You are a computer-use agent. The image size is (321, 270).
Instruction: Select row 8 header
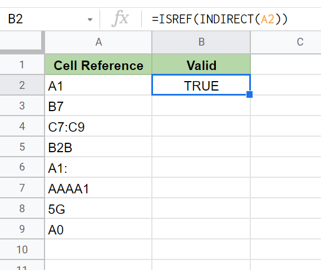tap(22, 208)
